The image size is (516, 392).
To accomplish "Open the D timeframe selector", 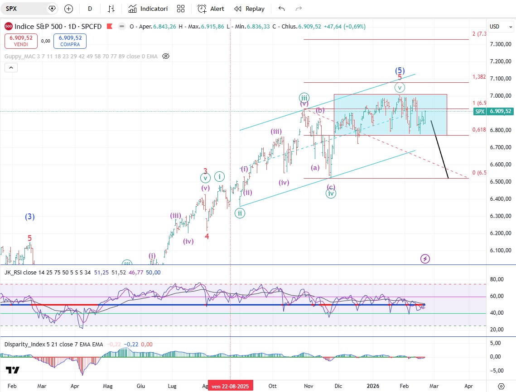I will (x=90, y=9).
